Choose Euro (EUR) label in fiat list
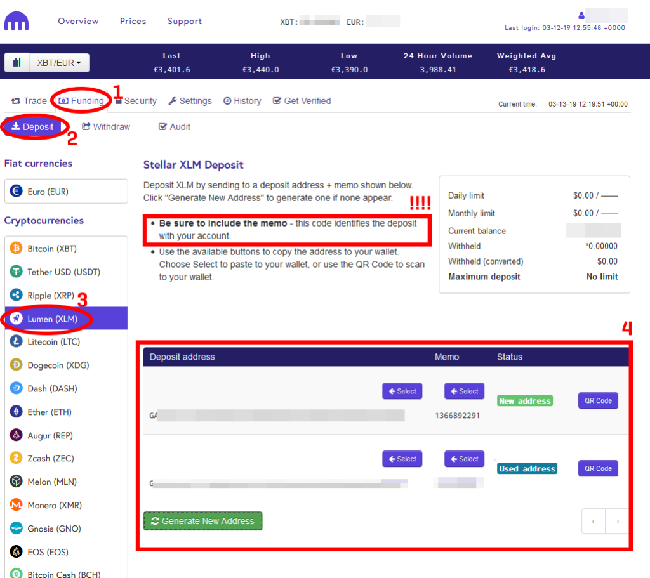 click(x=48, y=192)
